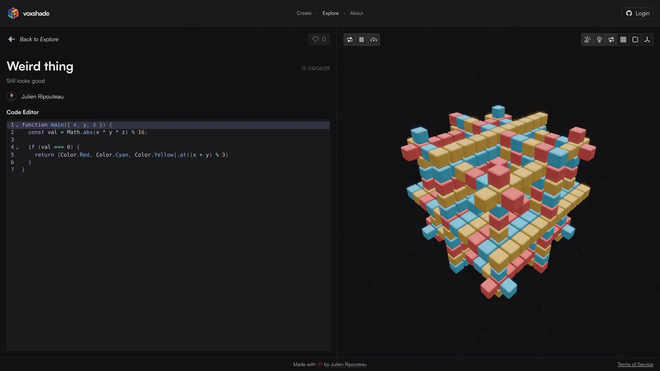Click author name Julien Ripouteau under title
This screenshot has height=371, width=660.
click(x=42, y=96)
